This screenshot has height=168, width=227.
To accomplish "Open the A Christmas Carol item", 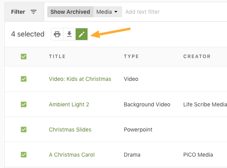I will [72, 155].
